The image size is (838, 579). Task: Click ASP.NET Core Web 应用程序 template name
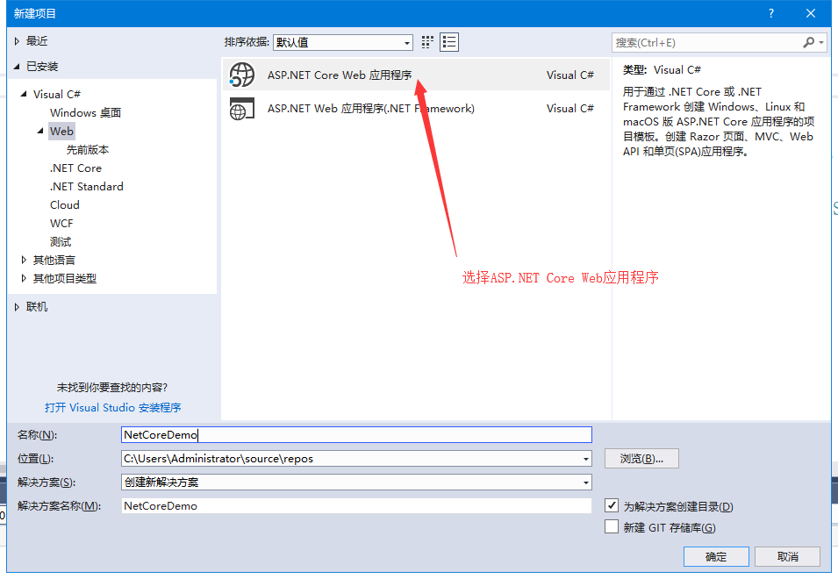pyautogui.click(x=340, y=75)
